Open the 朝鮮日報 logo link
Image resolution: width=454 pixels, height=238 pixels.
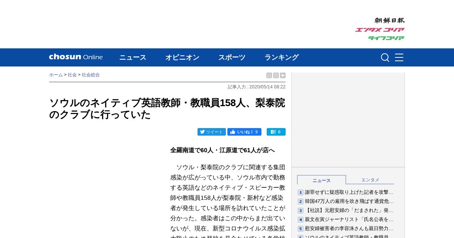tap(390, 20)
